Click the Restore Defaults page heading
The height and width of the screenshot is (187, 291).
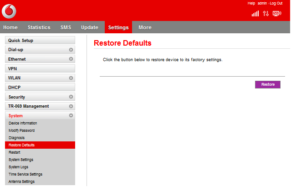pyautogui.click(x=123, y=43)
